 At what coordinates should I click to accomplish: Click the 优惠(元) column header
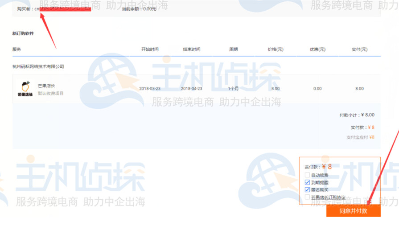point(317,49)
